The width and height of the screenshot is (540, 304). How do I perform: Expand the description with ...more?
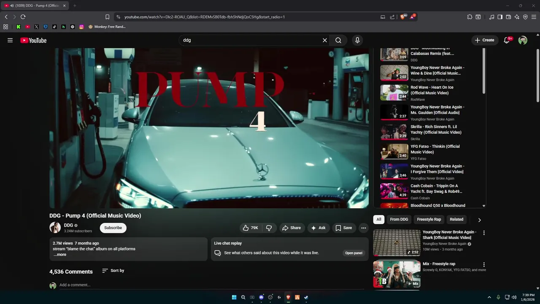60,255
